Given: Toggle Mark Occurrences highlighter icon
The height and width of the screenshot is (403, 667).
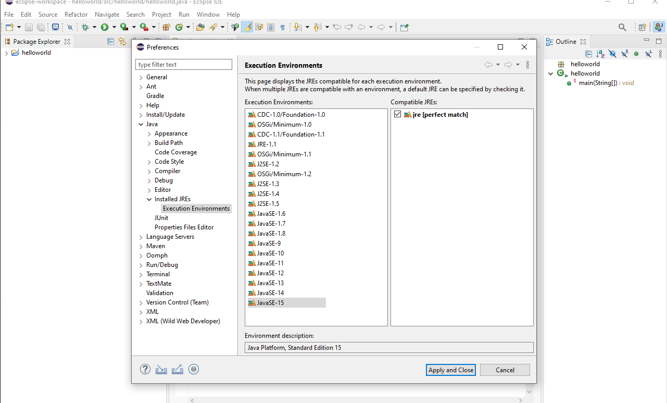Looking at the screenshot, I should [247, 27].
